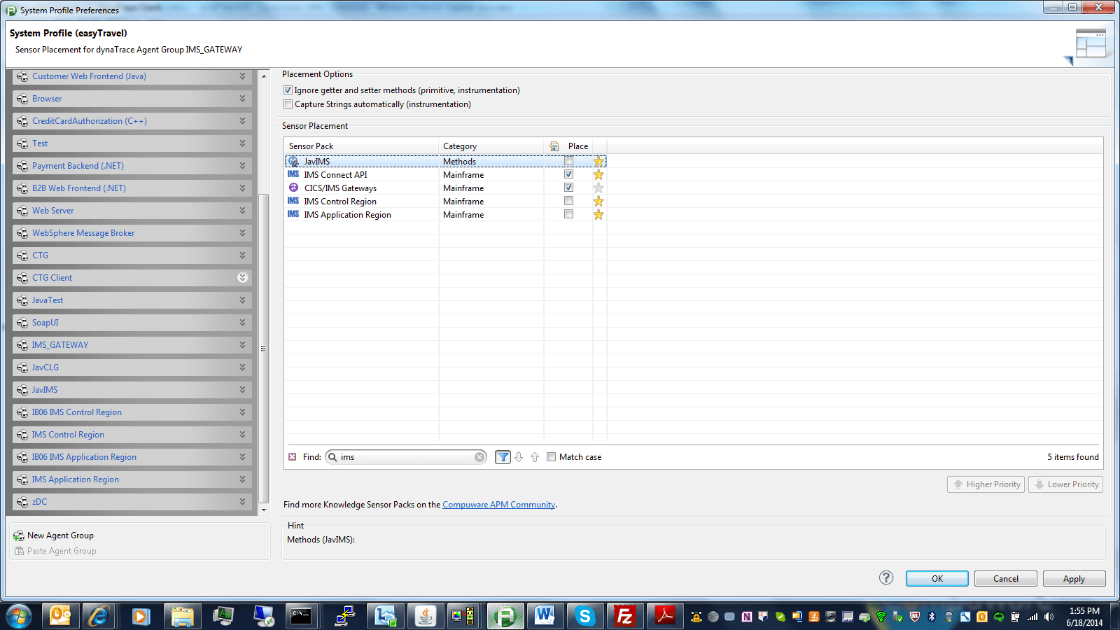Expand the Customer Web Frontend (Java) group
Viewport: 1120px width, 630px height.
(x=242, y=76)
